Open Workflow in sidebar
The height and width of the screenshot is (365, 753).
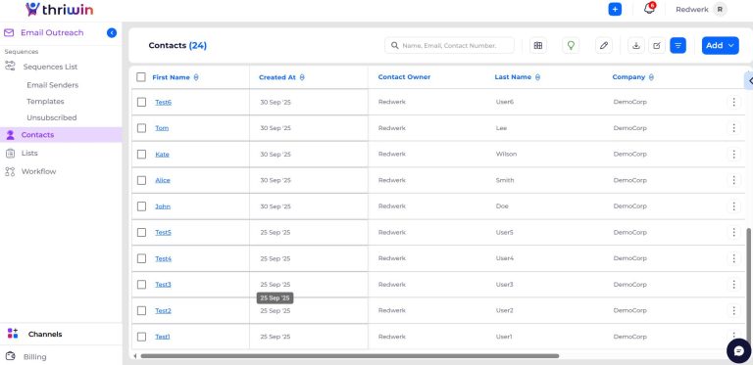click(38, 171)
